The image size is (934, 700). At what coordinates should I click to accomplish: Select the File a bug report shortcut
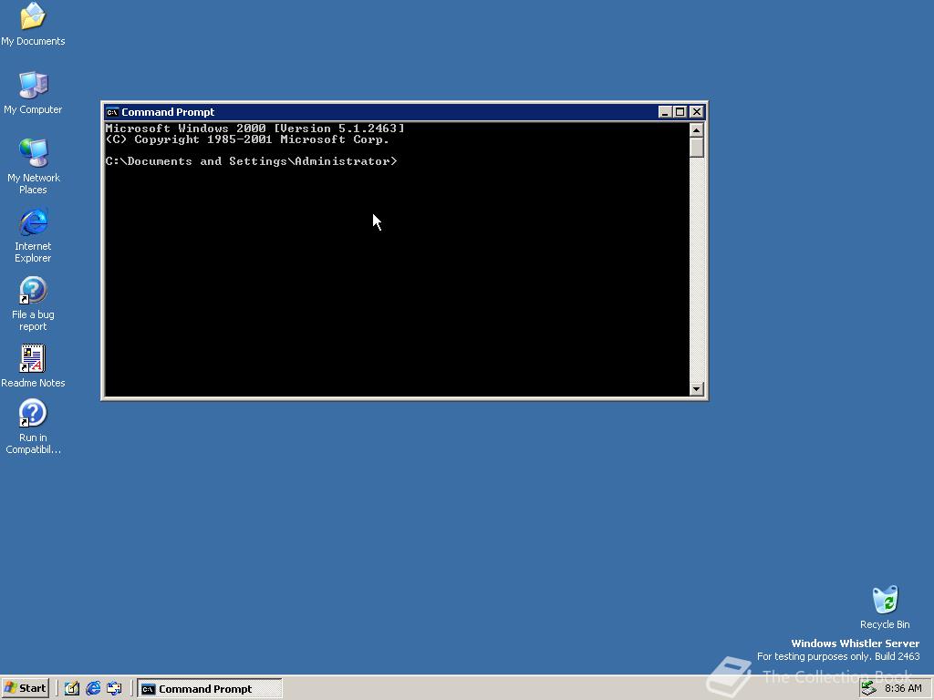(x=33, y=303)
